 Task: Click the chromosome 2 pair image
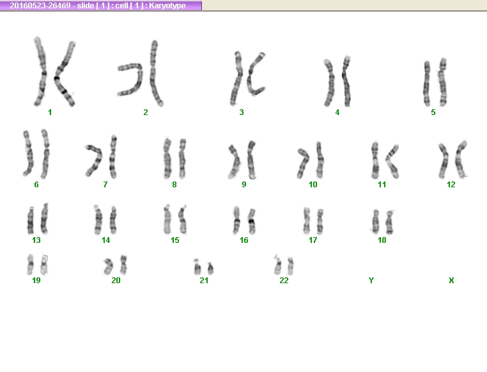tap(141, 74)
